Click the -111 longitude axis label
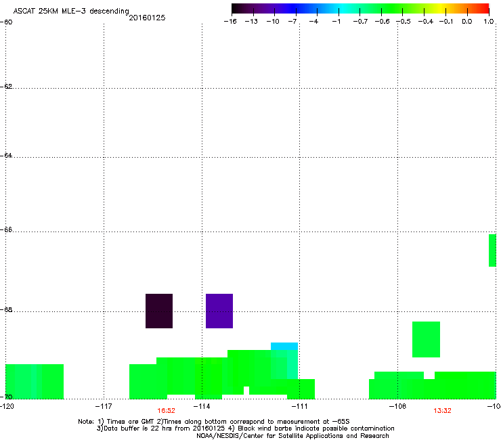 click(299, 406)
